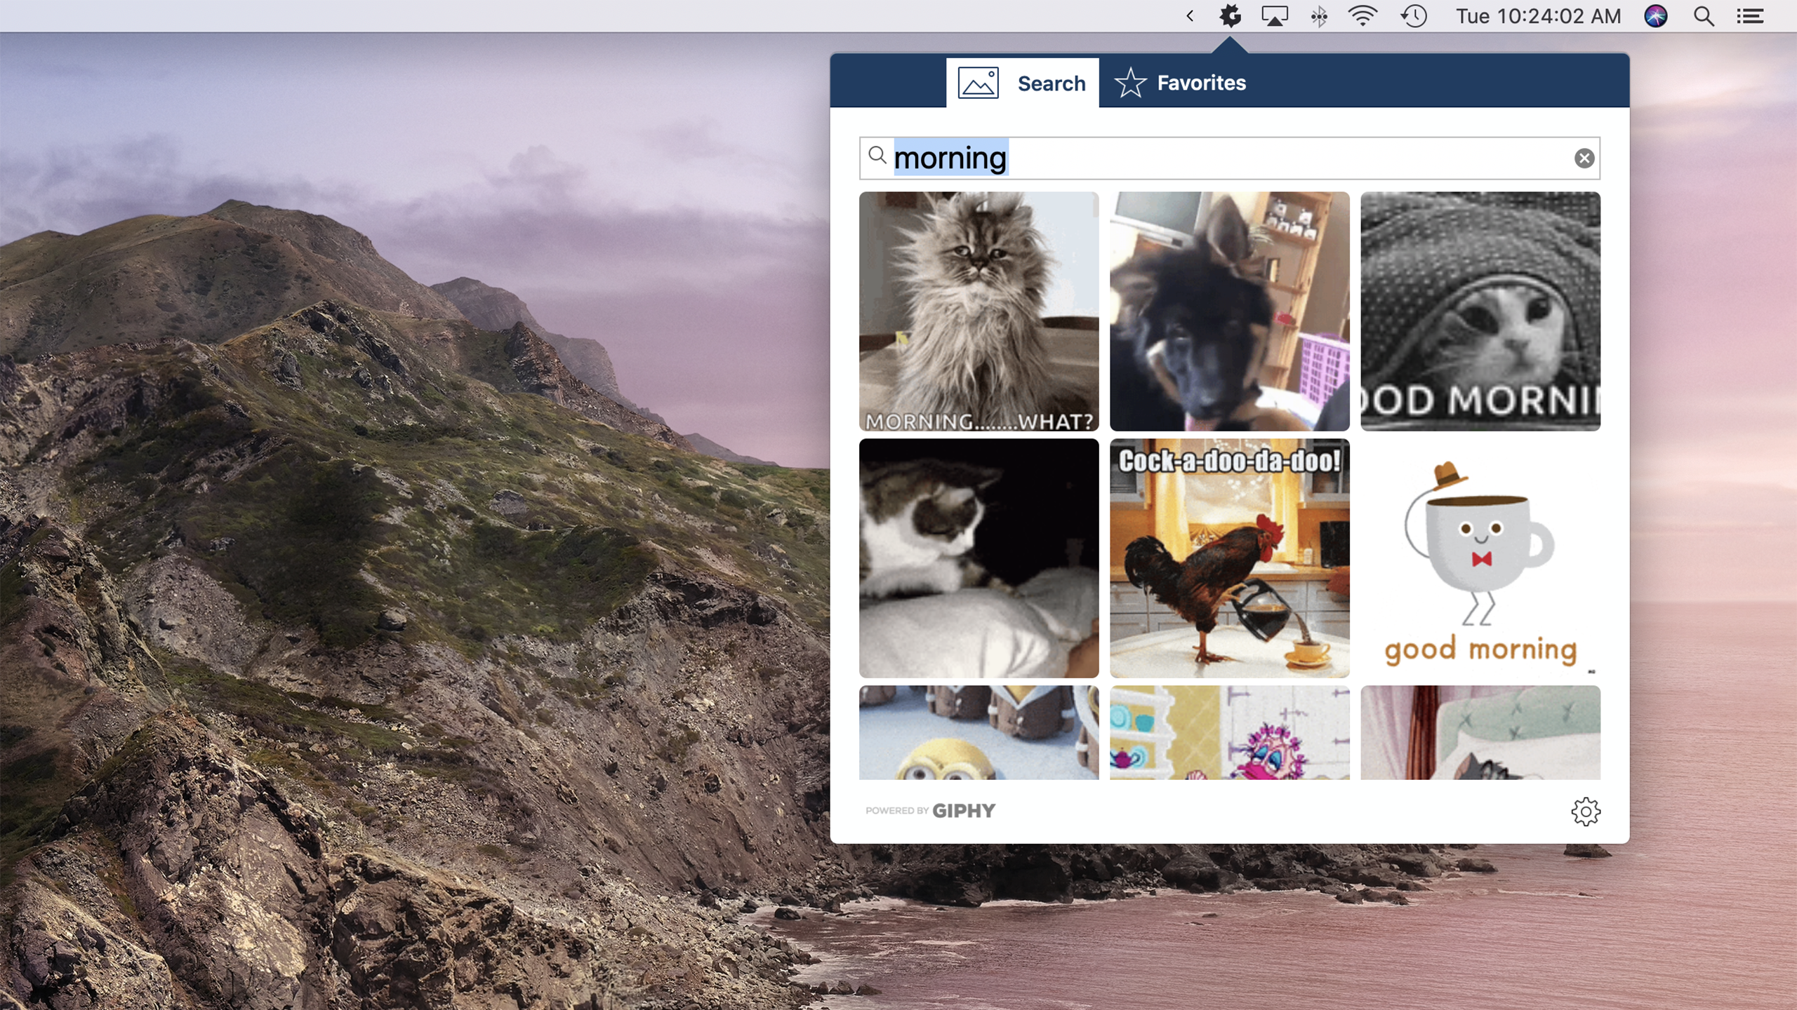Image resolution: width=1797 pixels, height=1010 pixels.
Task: Launch Siri from the menu bar
Action: [x=1656, y=16]
